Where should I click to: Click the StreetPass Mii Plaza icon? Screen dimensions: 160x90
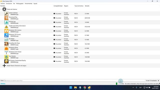click(6, 44)
